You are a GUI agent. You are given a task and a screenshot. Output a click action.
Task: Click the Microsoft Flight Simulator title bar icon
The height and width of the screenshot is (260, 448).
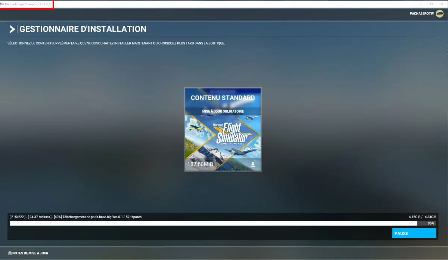(2, 4)
